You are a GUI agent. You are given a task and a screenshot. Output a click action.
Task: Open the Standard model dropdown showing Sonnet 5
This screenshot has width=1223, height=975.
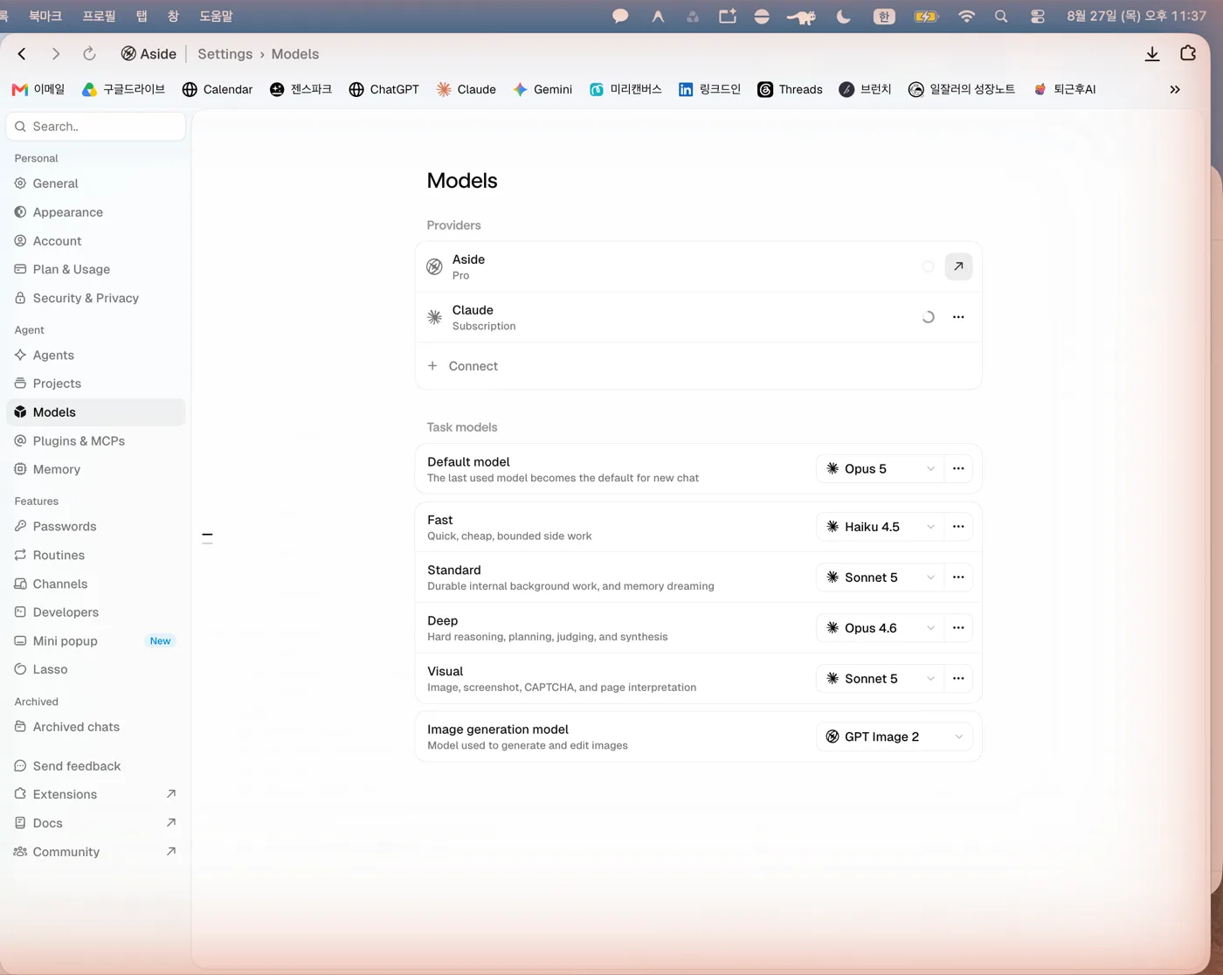tap(881, 577)
